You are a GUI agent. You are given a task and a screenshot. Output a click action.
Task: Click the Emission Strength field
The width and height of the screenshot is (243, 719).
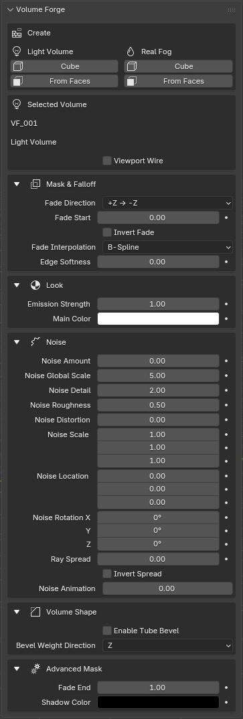(158, 304)
